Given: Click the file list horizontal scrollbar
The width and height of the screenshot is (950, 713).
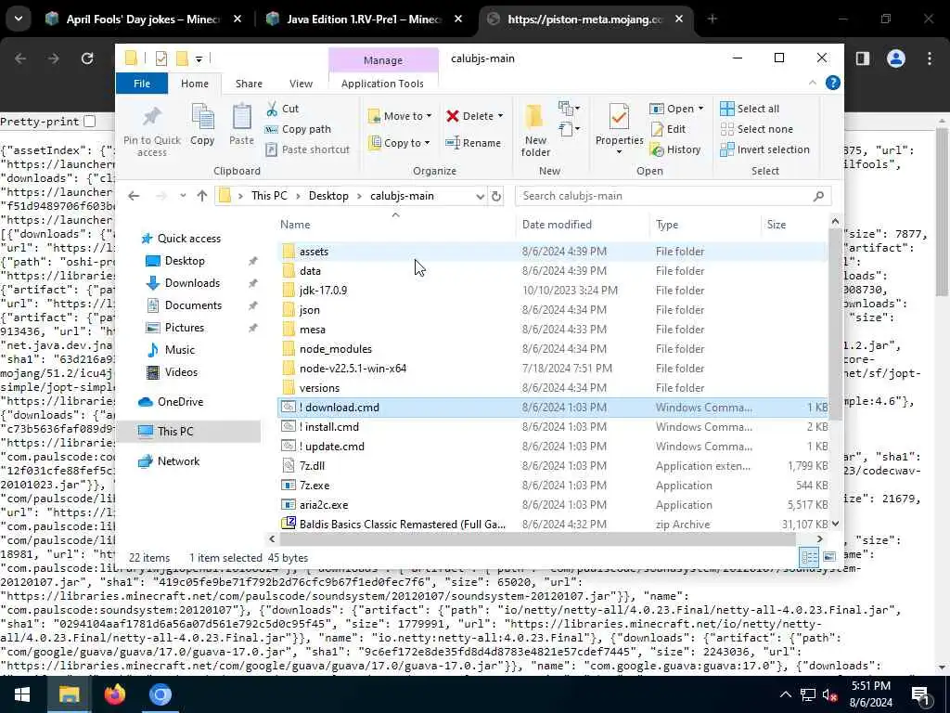Looking at the screenshot, I should pyautogui.click(x=537, y=538).
